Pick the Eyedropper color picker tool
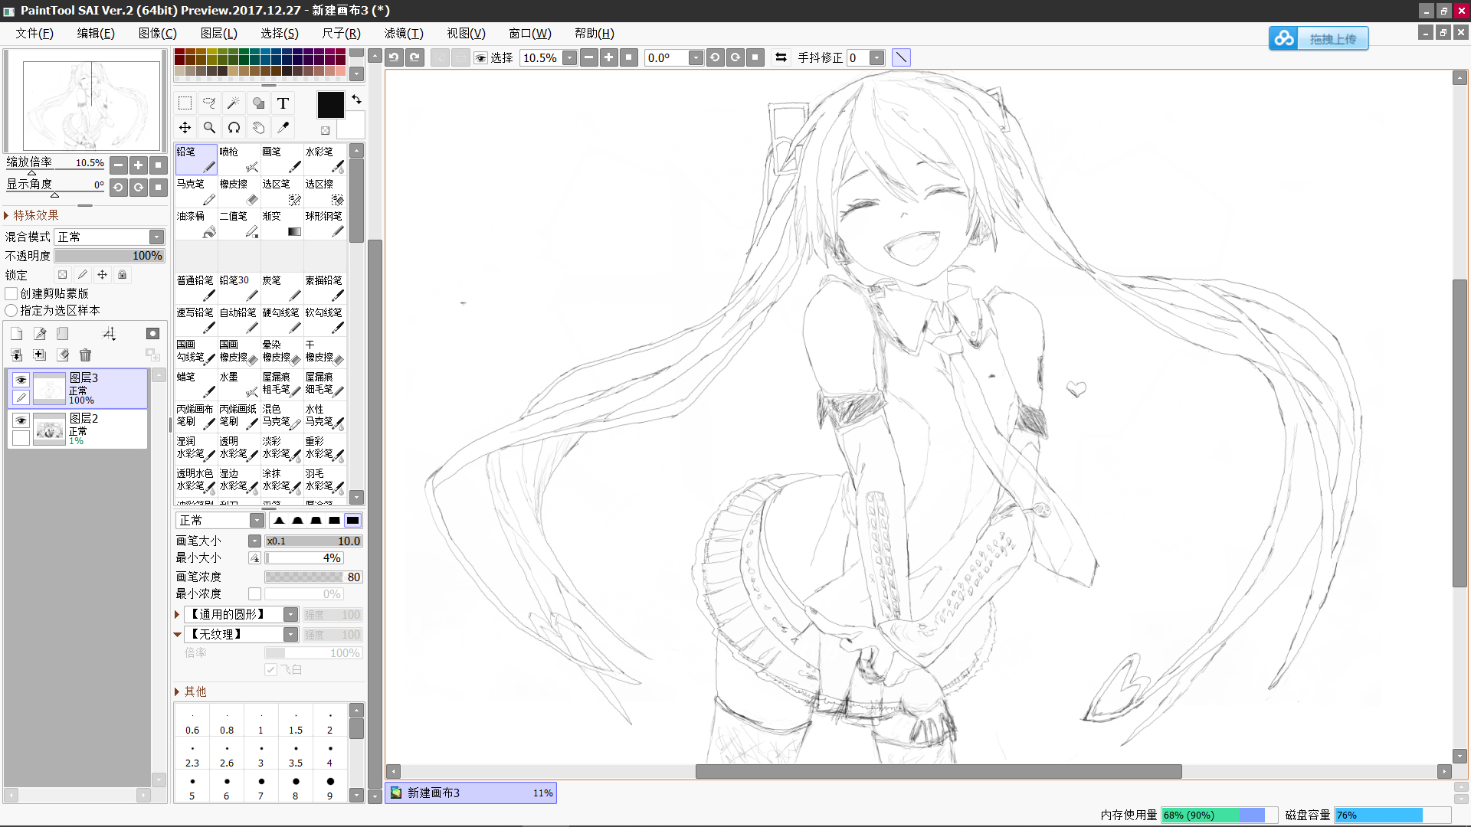 [283, 128]
